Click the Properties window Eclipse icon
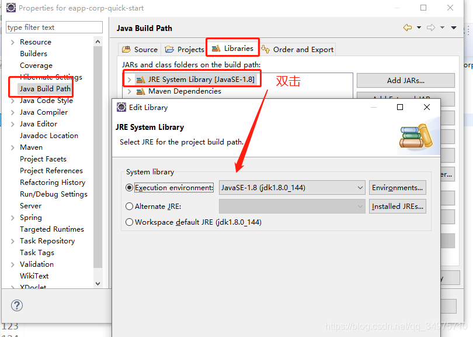This screenshot has width=473, height=337. coord(11,8)
